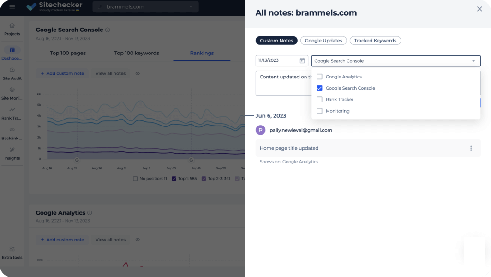Toggle notes visibility eye in Google Analytics
491x277 pixels.
pos(138,240)
